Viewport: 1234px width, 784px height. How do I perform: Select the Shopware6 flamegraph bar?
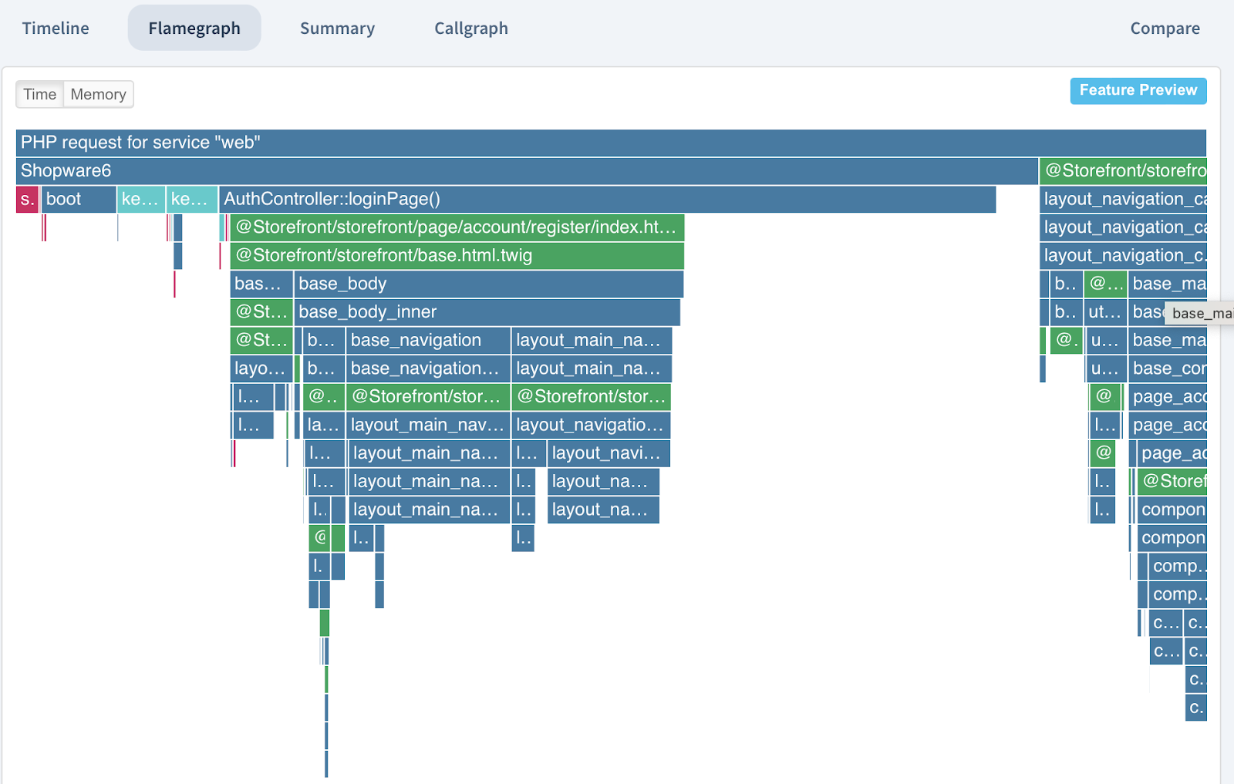(527, 171)
